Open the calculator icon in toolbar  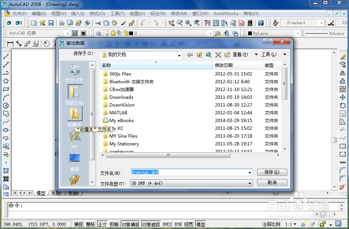[x=250, y=23]
